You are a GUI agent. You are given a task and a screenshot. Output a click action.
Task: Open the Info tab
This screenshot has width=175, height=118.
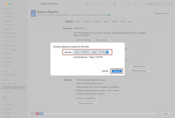click(129, 21)
